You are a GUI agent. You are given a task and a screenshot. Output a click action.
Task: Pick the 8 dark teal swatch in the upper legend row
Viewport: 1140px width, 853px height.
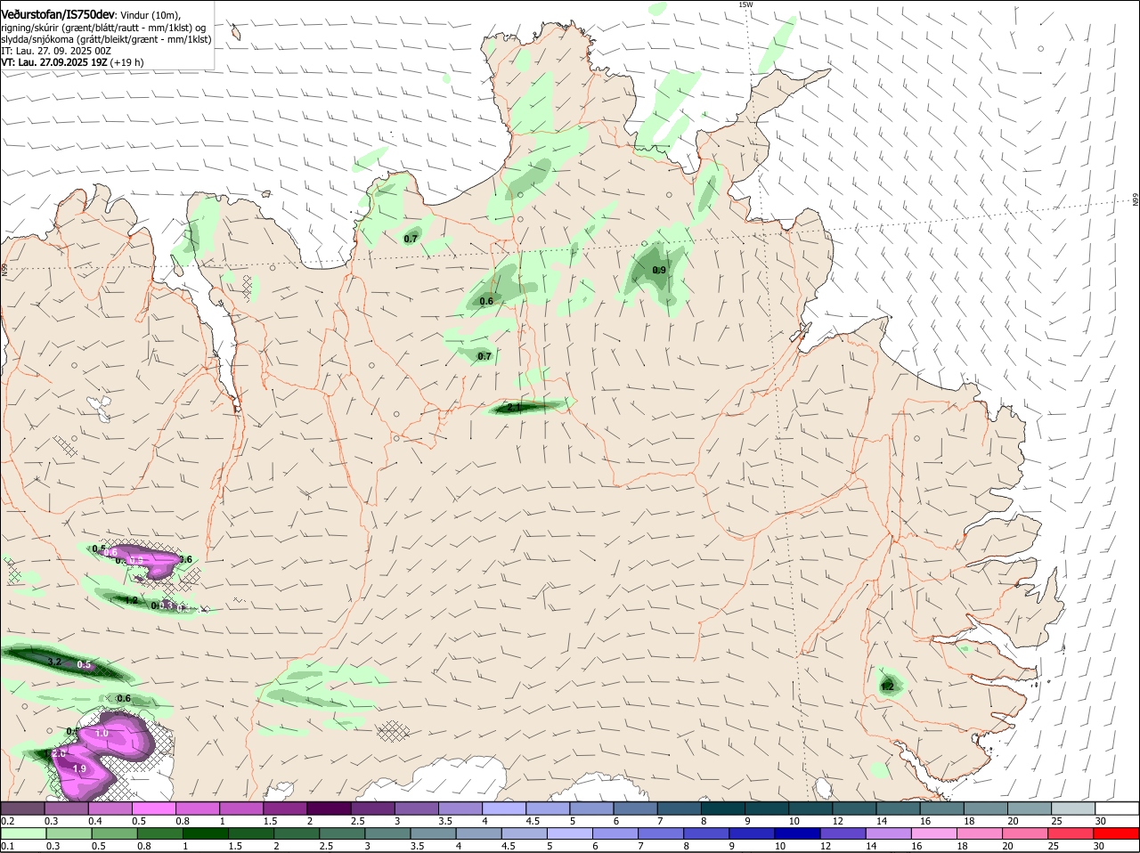pyautogui.click(x=725, y=808)
